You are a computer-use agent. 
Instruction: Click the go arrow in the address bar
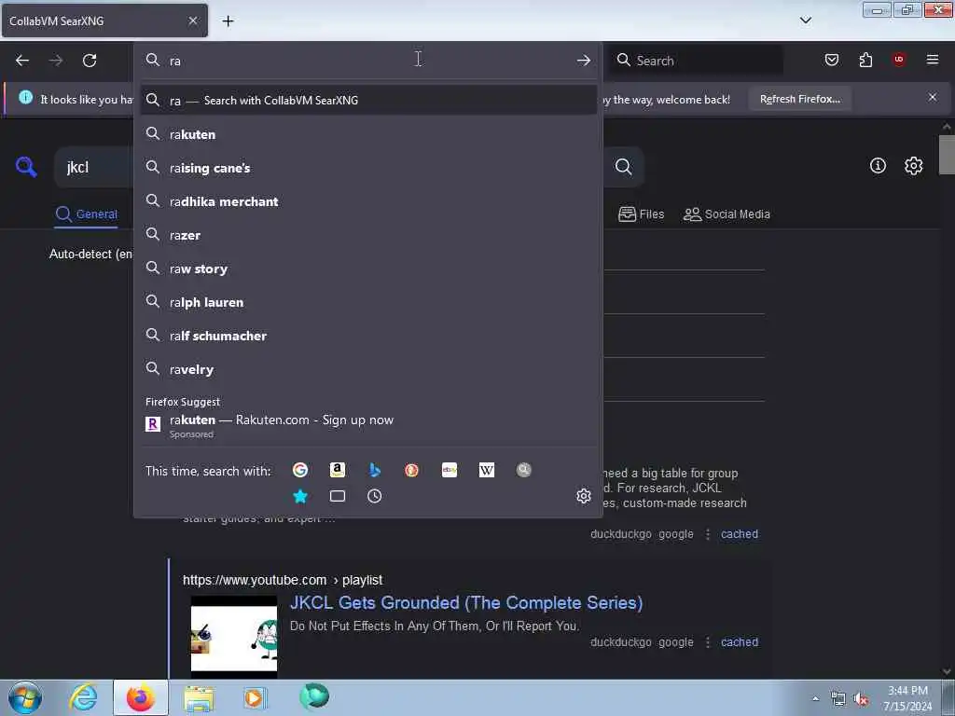pyautogui.click(x=584, y=61)
